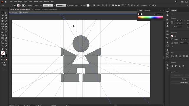Image resolution: width=189 pixels, height=106 pixels.
Task: Click Pathfinder Unite icon
Action: pyautogui.click(x=172, y=66)
